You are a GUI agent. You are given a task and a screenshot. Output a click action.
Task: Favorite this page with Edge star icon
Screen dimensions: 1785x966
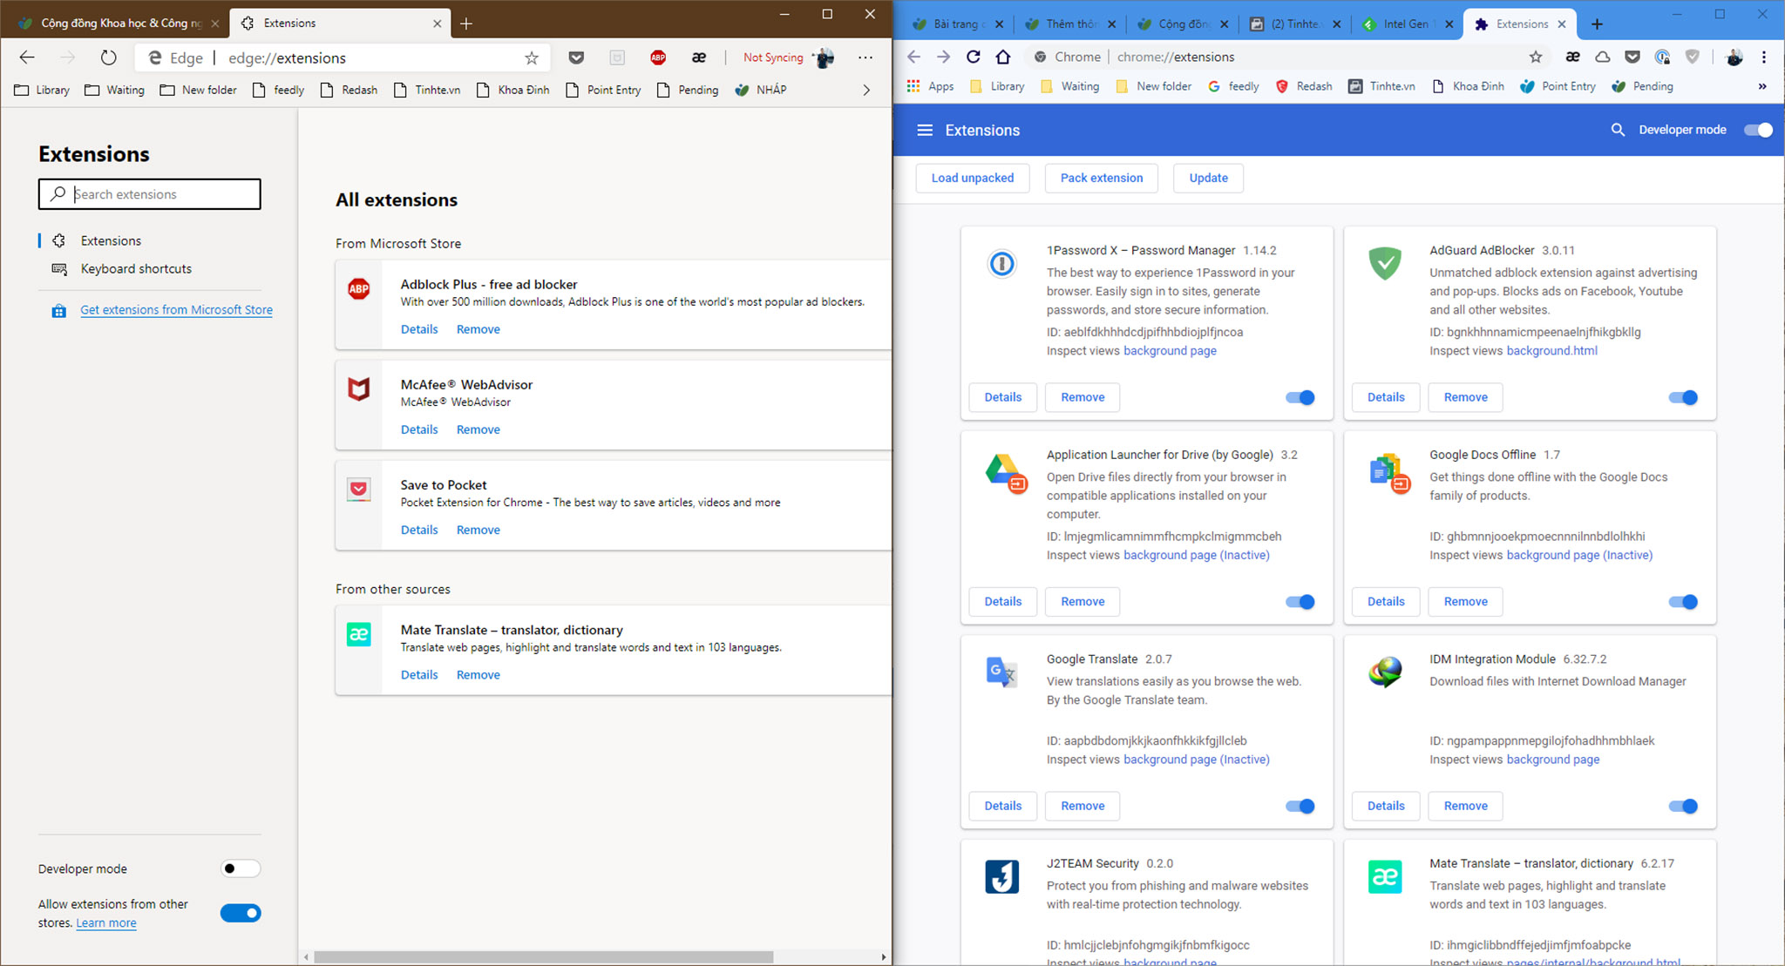[532, 57]
